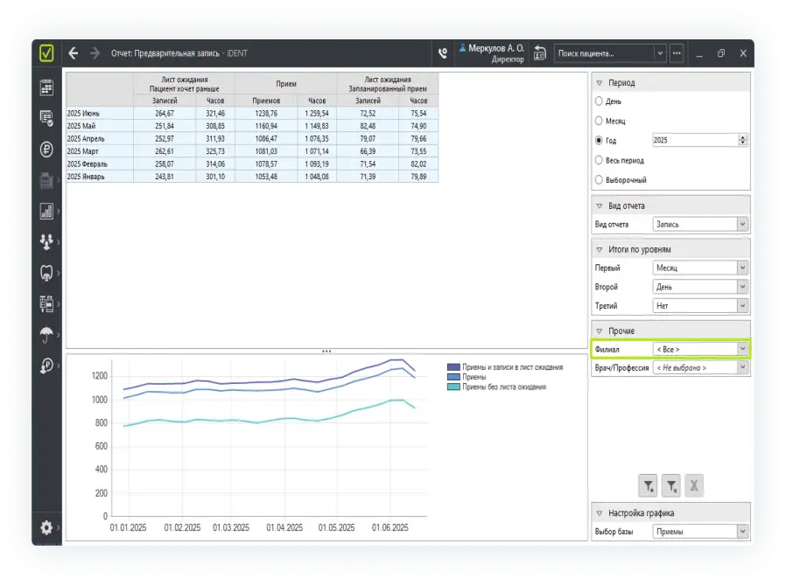Screen dimensions: 786x585
Task: Select the День period radio button
Action: pos(600,101)
